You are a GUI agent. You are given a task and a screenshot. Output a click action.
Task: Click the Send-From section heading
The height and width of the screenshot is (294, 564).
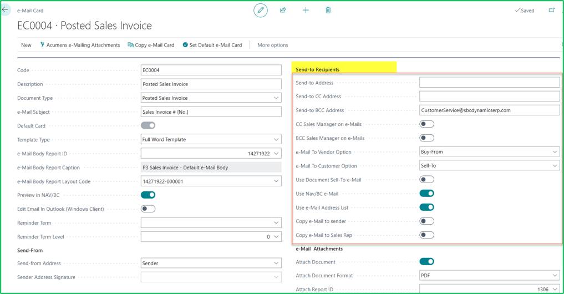click(30, 250)
